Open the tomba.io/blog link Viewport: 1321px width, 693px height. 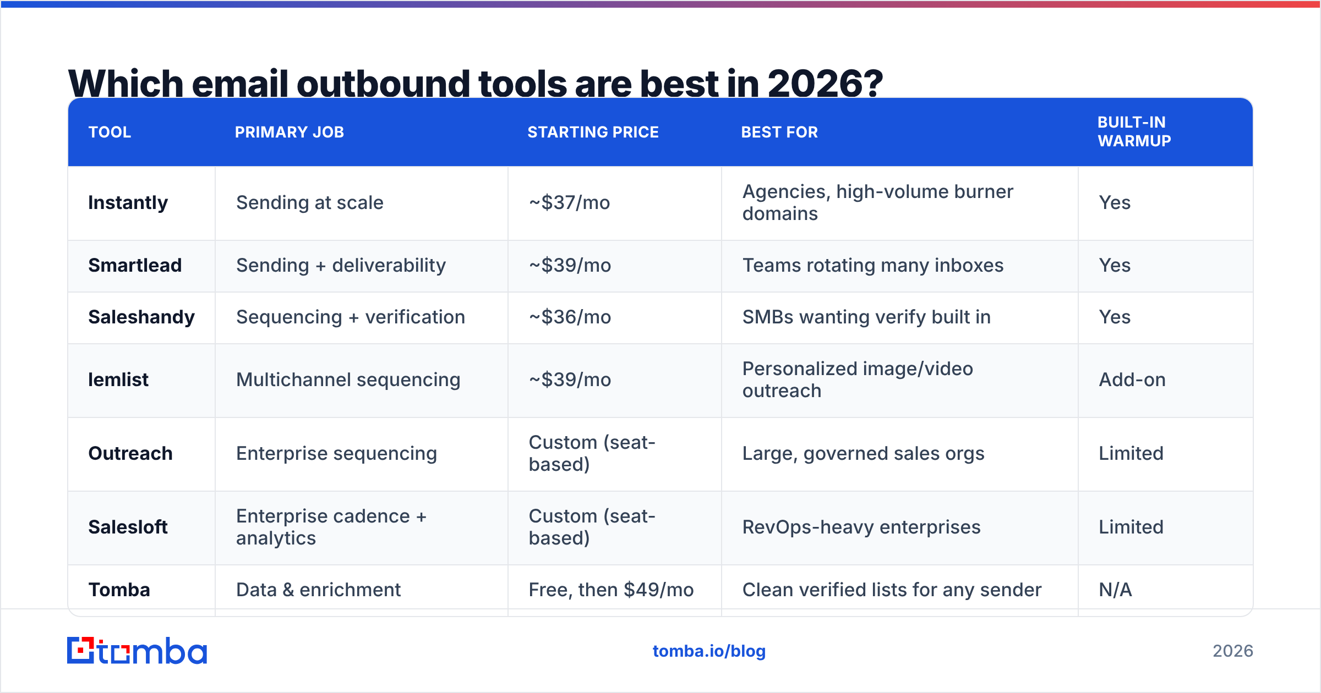coord(709,651)
